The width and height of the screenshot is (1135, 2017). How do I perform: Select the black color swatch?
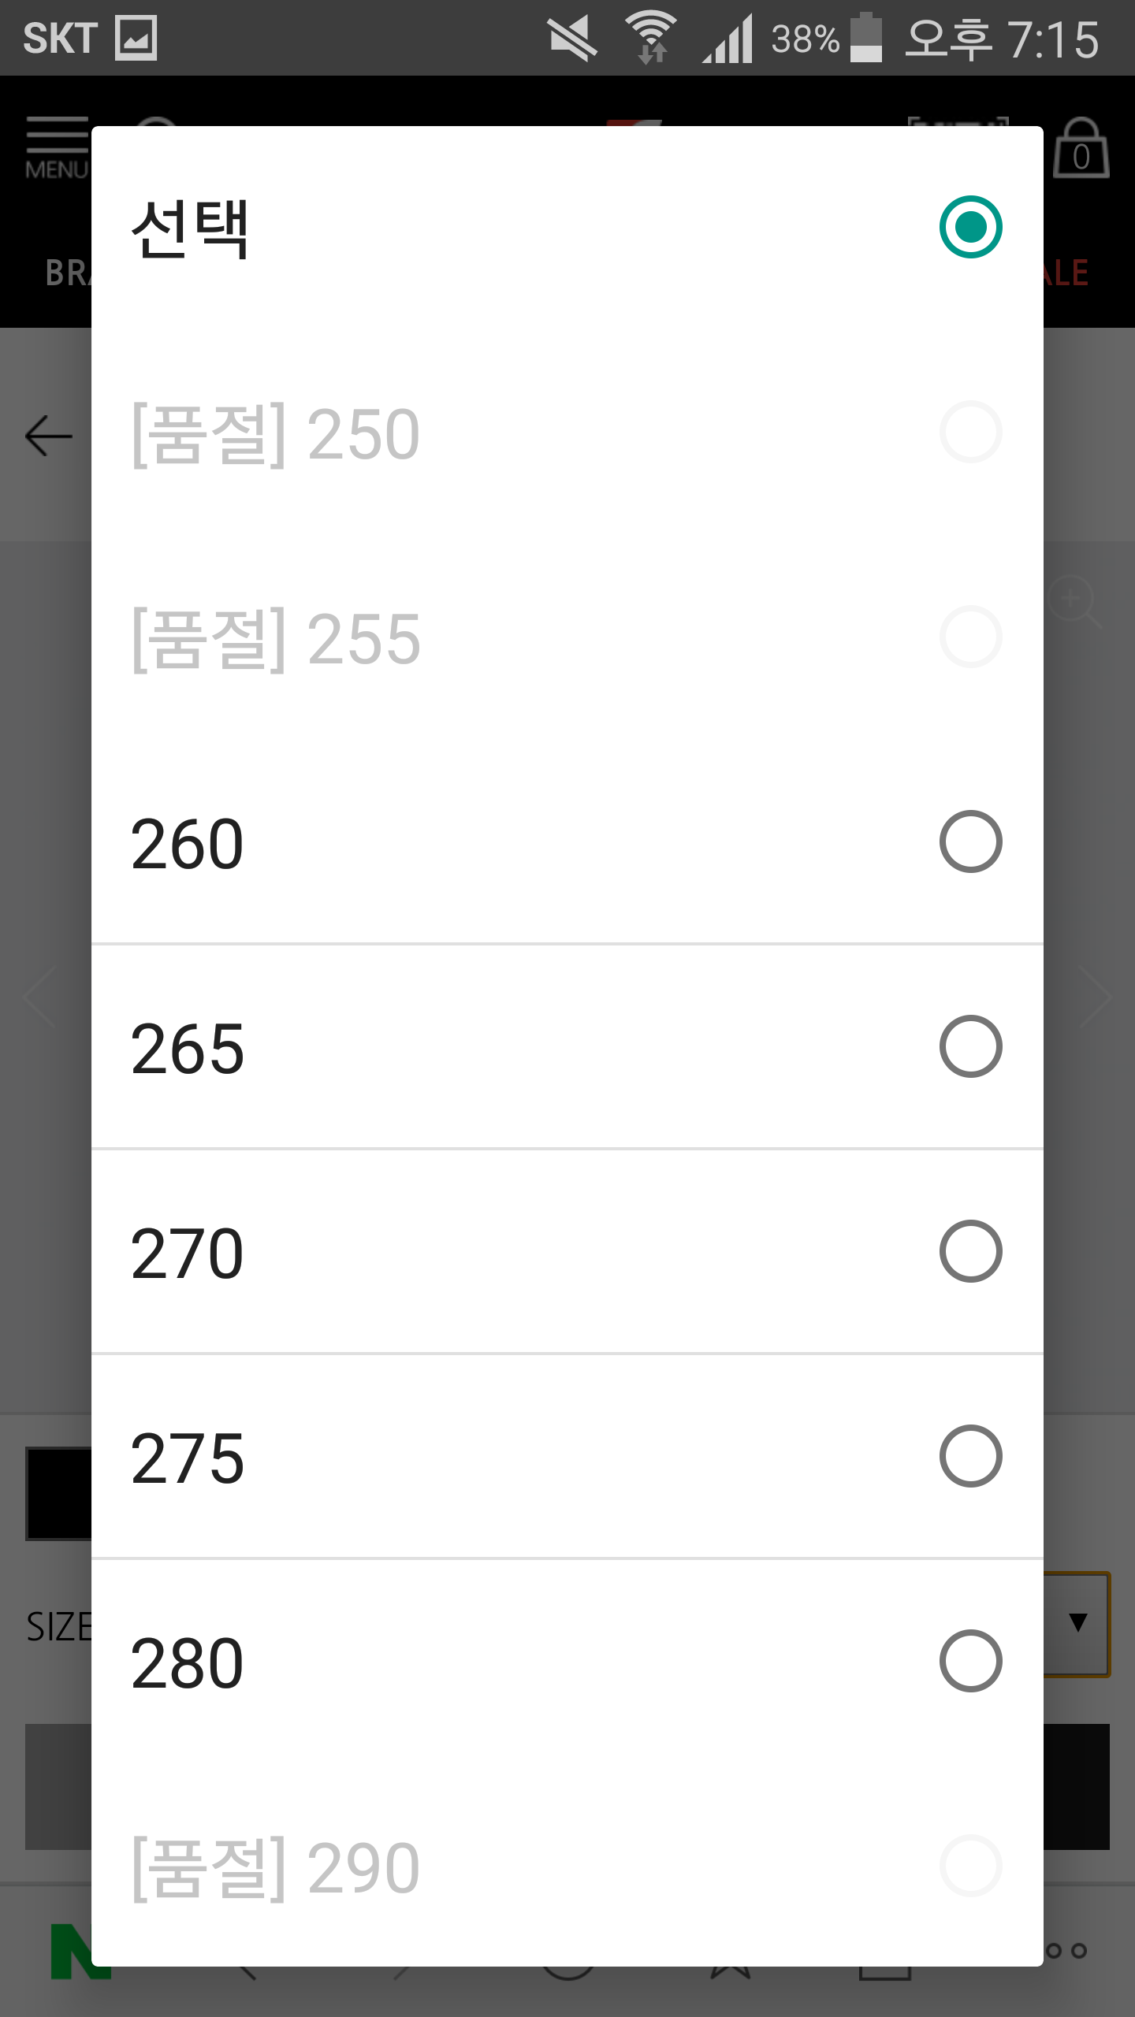tap(59, 1493)
